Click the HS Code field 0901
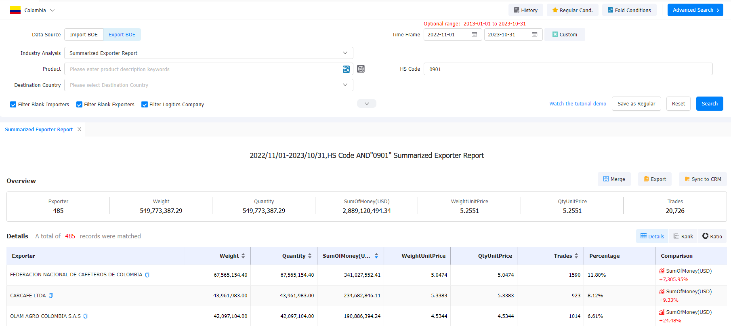Screen dimensions: 731x326 pos(568,69)
